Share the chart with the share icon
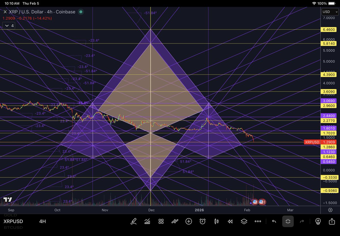This screenshot has width=340, height=236. (332, 221)
